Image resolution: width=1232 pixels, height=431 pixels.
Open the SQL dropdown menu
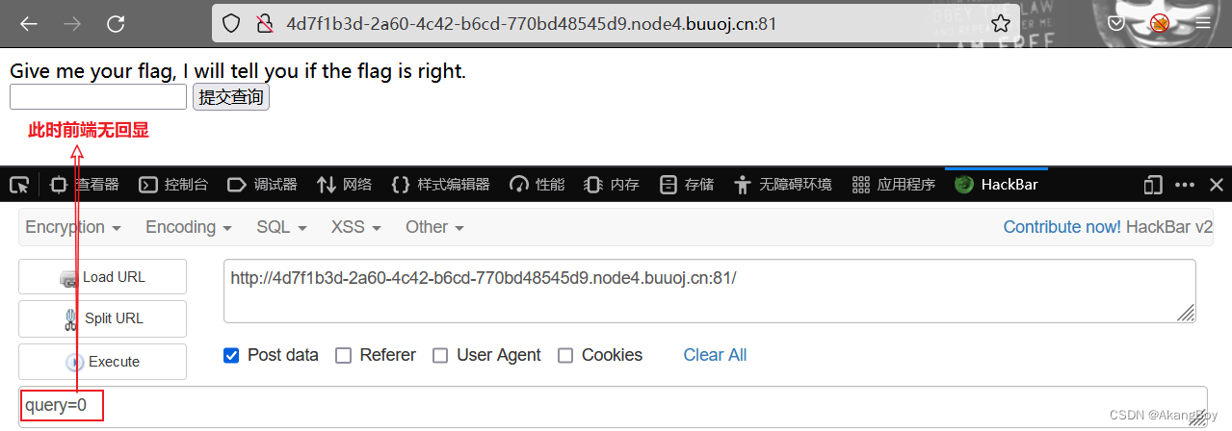click(x=281, y=227)
